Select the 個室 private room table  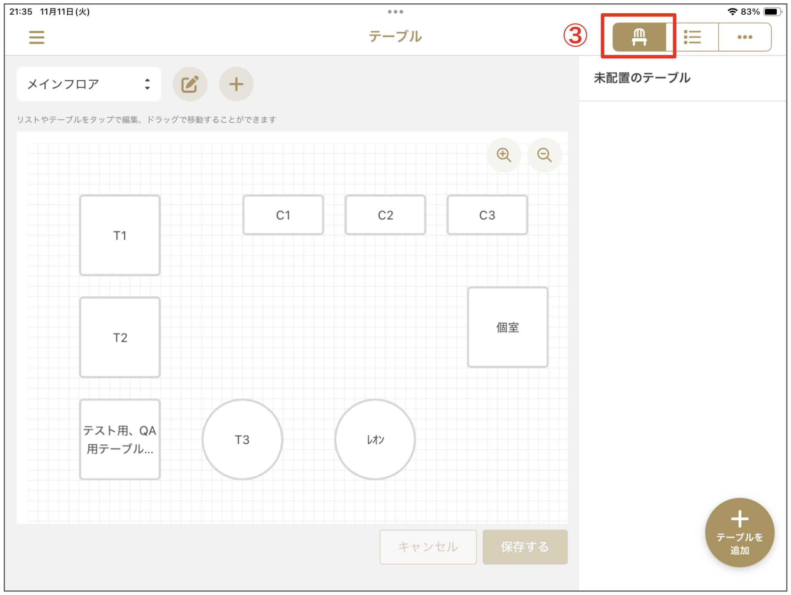tap(507, 327)
